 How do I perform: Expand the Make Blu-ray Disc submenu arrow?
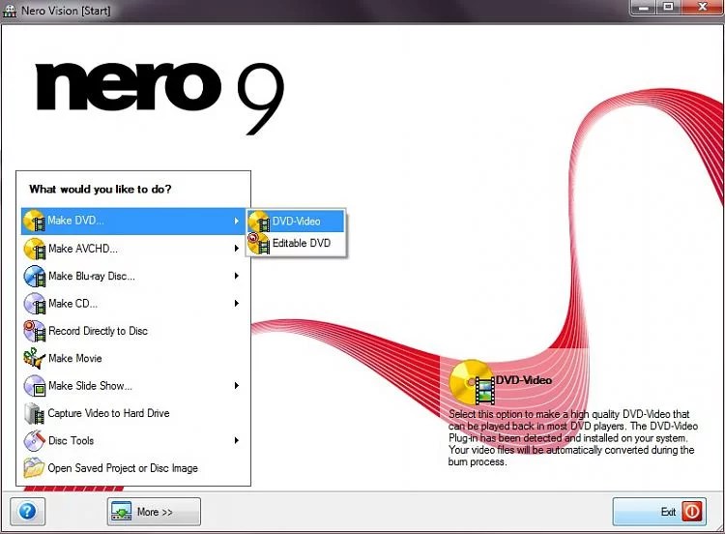[236, 276]
